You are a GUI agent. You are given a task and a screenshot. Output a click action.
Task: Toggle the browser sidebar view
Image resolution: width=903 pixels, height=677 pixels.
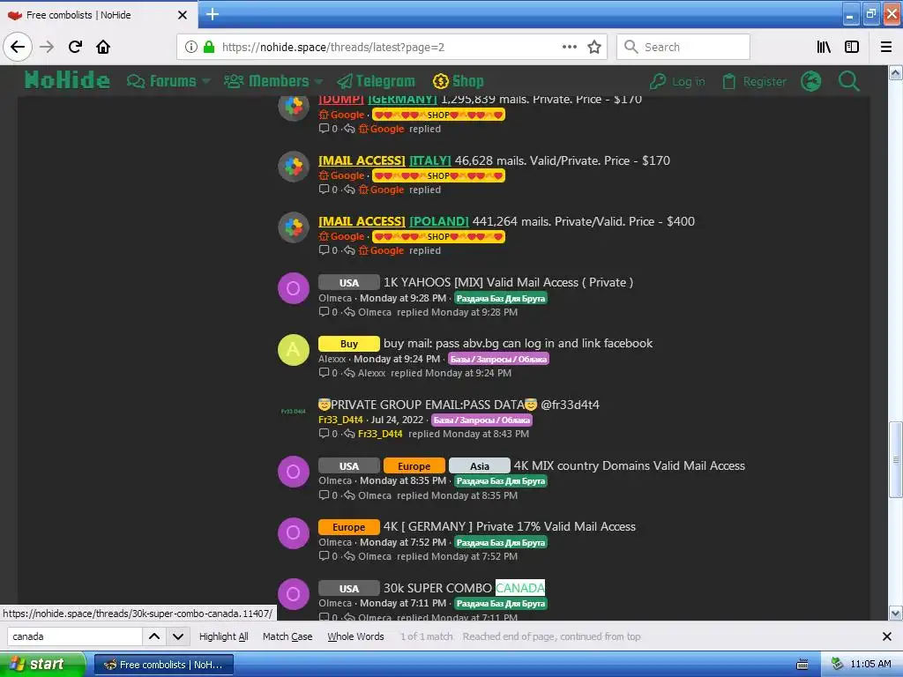point(852,47)
